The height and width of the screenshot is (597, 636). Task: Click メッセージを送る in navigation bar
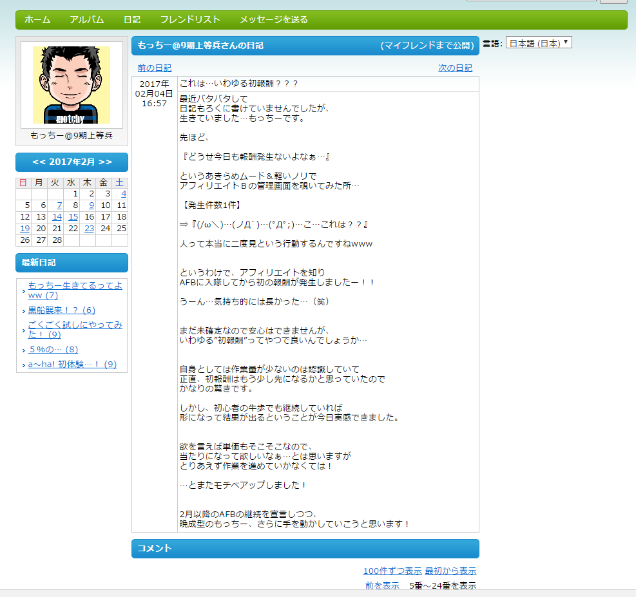click(x=273, y=20)
